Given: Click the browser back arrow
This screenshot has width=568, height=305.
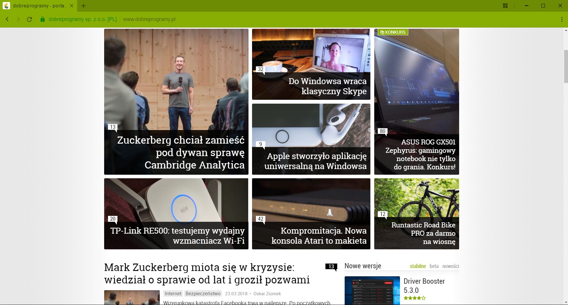Looking at the screenshot, I should [x=7, y=19].
